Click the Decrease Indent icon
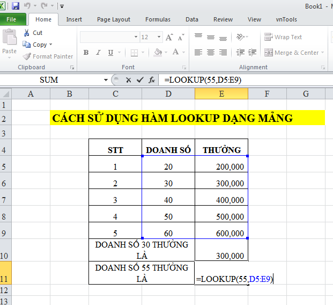The width and height of the screenshot is (333, 305). pos(240,52)
